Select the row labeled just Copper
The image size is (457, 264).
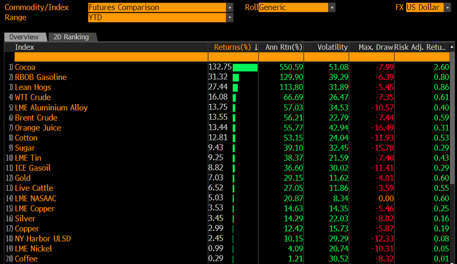coord(227,229)
